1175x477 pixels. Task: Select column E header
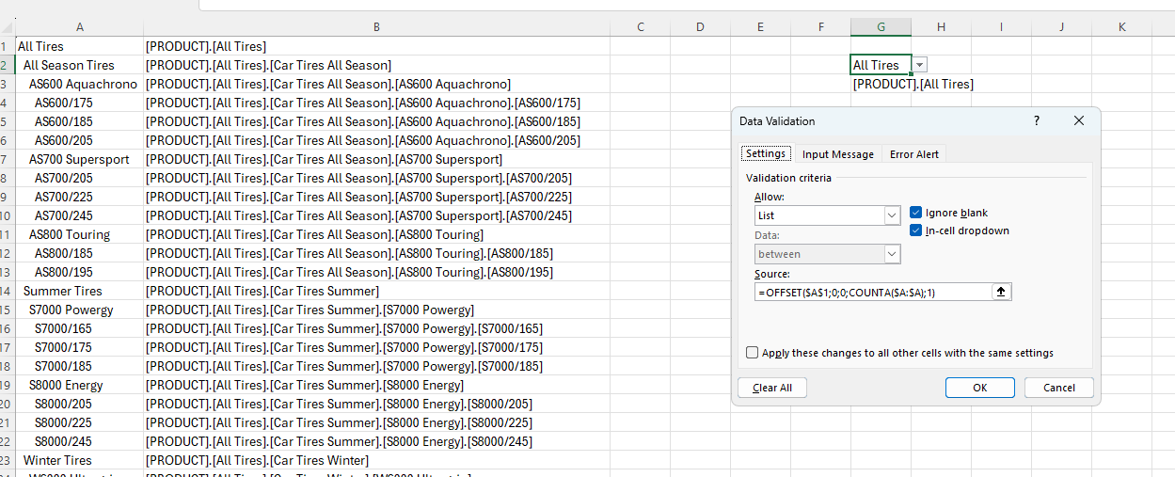click(x=760, y=27)
